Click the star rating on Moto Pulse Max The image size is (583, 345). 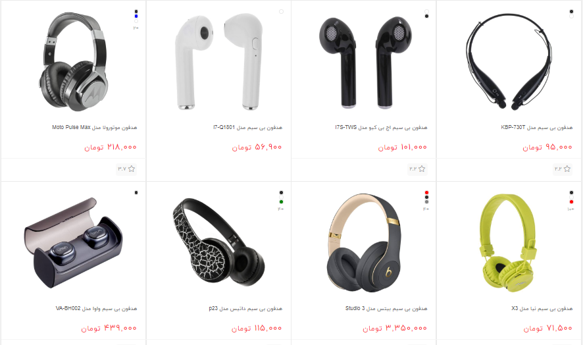126,169
